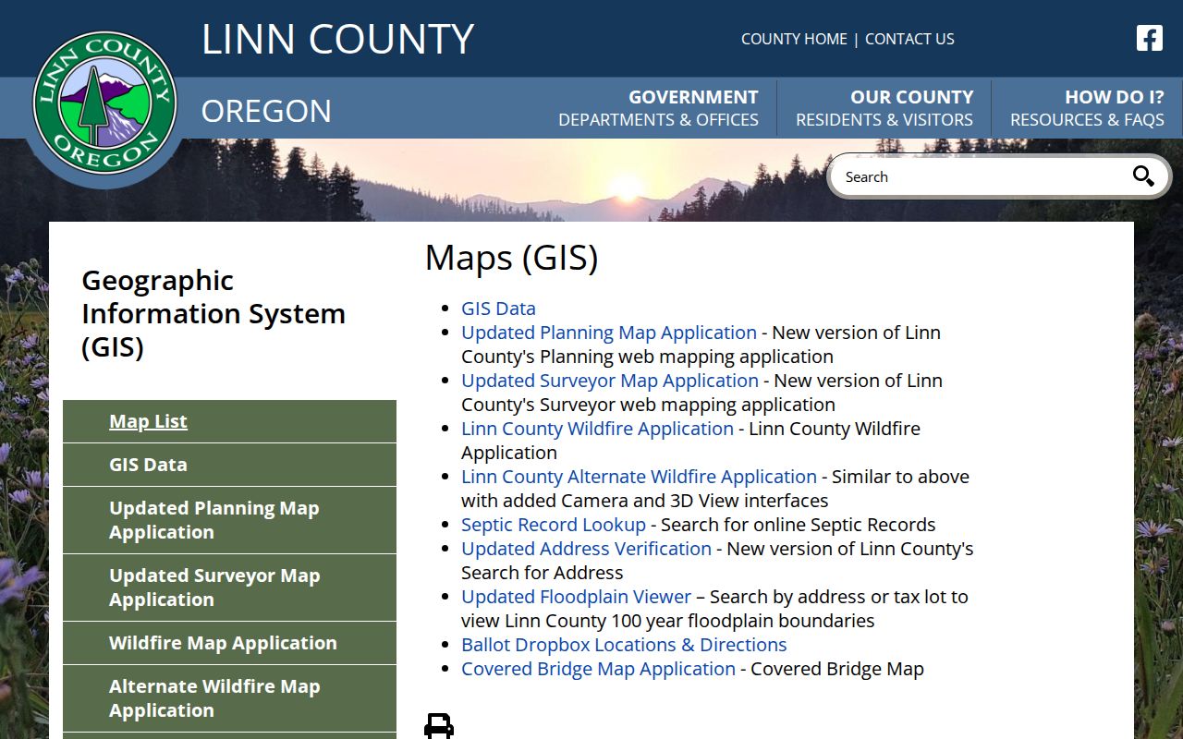Select GIS Data in the sidebar menu
Viewport: 1183px width, 739px height.
[229, 465]
